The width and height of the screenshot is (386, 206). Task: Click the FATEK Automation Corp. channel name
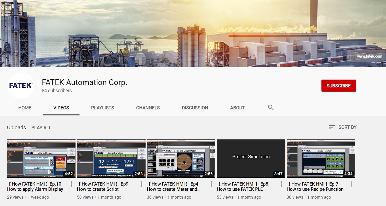(84, 82)
